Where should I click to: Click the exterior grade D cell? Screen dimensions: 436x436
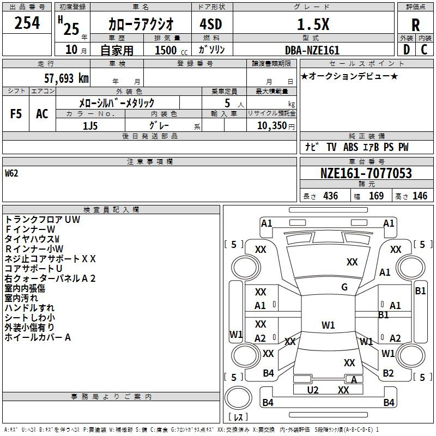406,50
